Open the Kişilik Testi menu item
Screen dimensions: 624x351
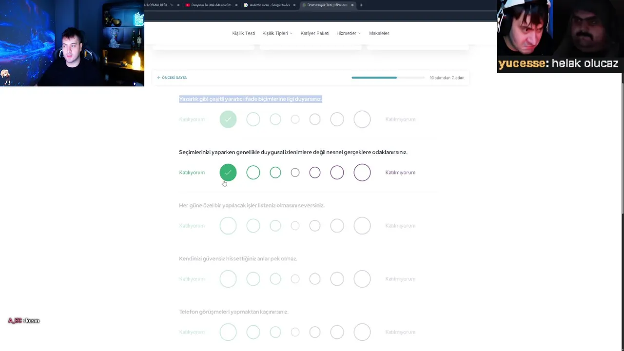click(x=244, y=33)
